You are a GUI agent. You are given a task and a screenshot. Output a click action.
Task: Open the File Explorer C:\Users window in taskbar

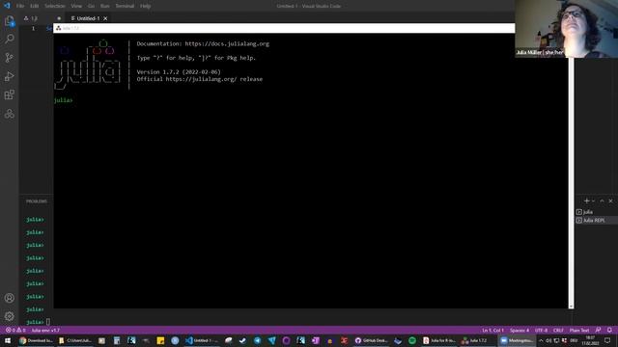(75, 340)
